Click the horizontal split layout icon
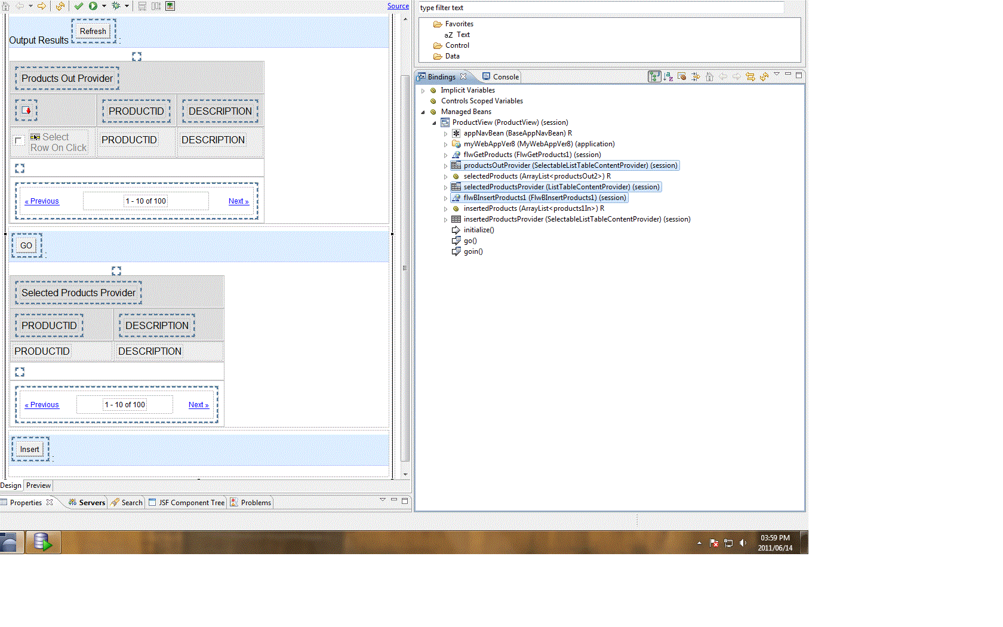 (x=142, y=6)
